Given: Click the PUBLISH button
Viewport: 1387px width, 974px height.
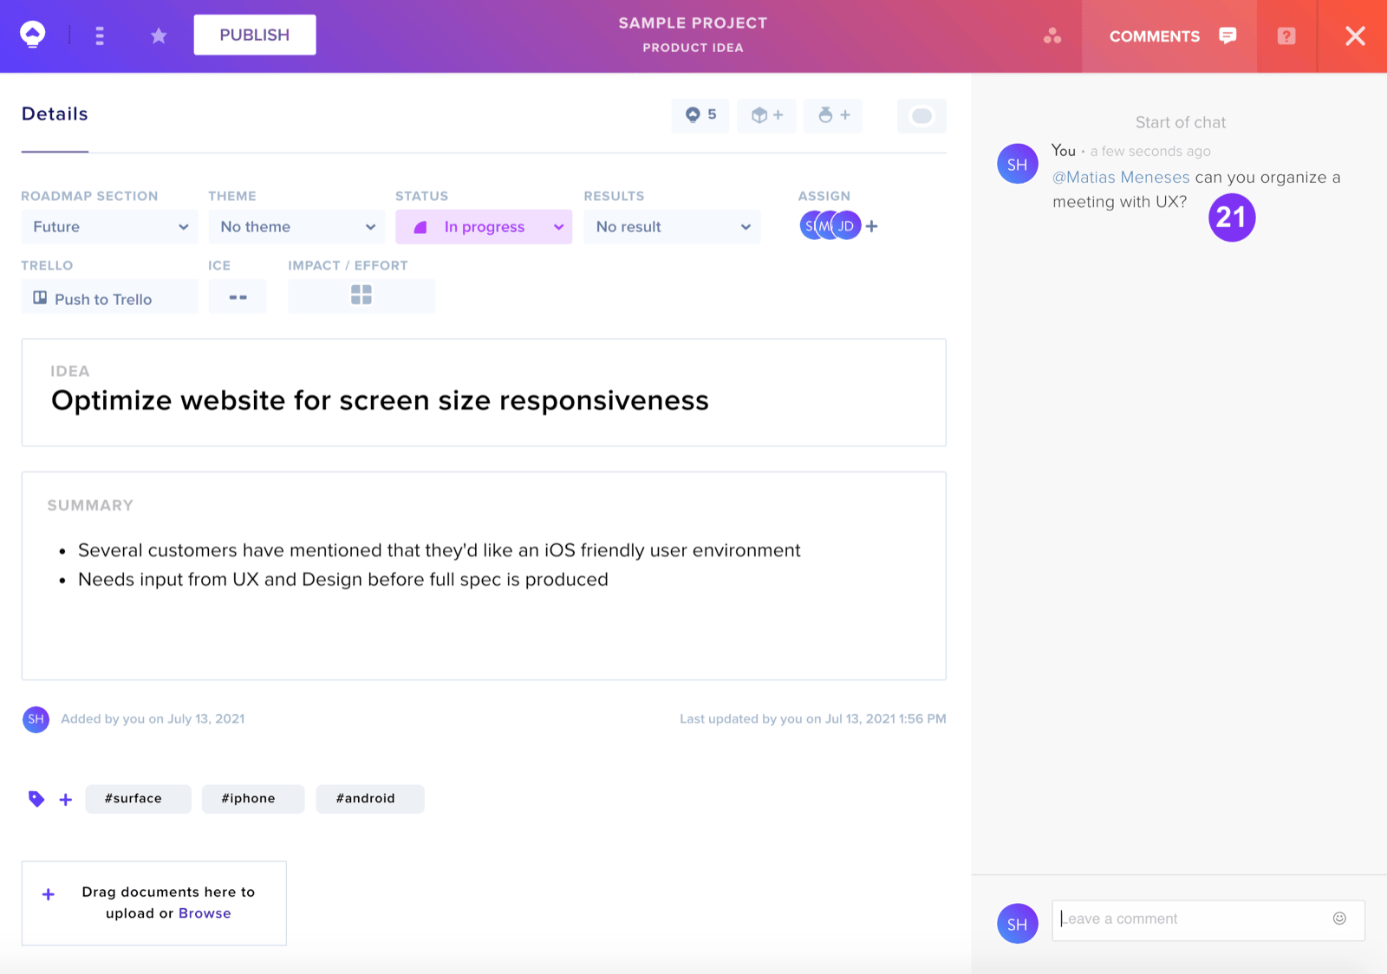Looking at the screenshot, I should point(255,35).
